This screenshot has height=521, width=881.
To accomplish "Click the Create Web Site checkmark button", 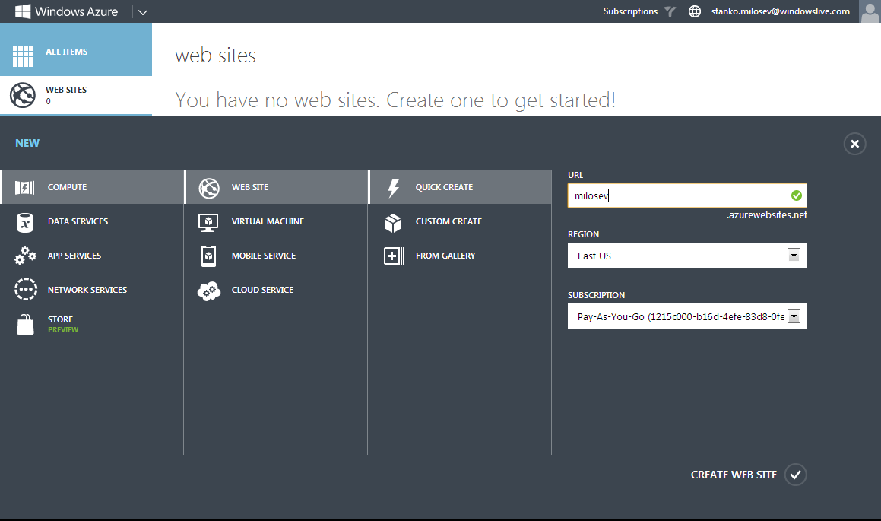I will pos(796,475).
